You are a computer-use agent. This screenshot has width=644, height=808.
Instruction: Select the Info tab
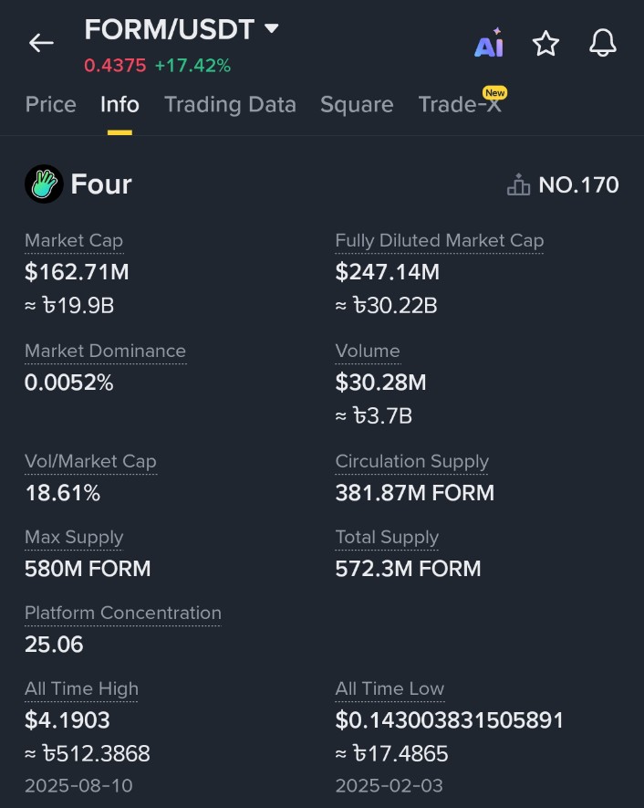119,104
